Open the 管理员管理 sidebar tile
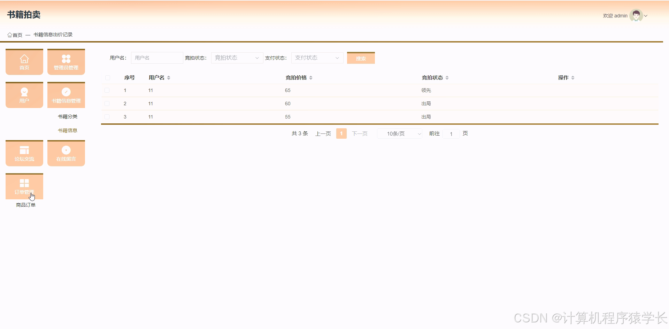The height and width of the screenshot is (329, 669). pos(66,62)
